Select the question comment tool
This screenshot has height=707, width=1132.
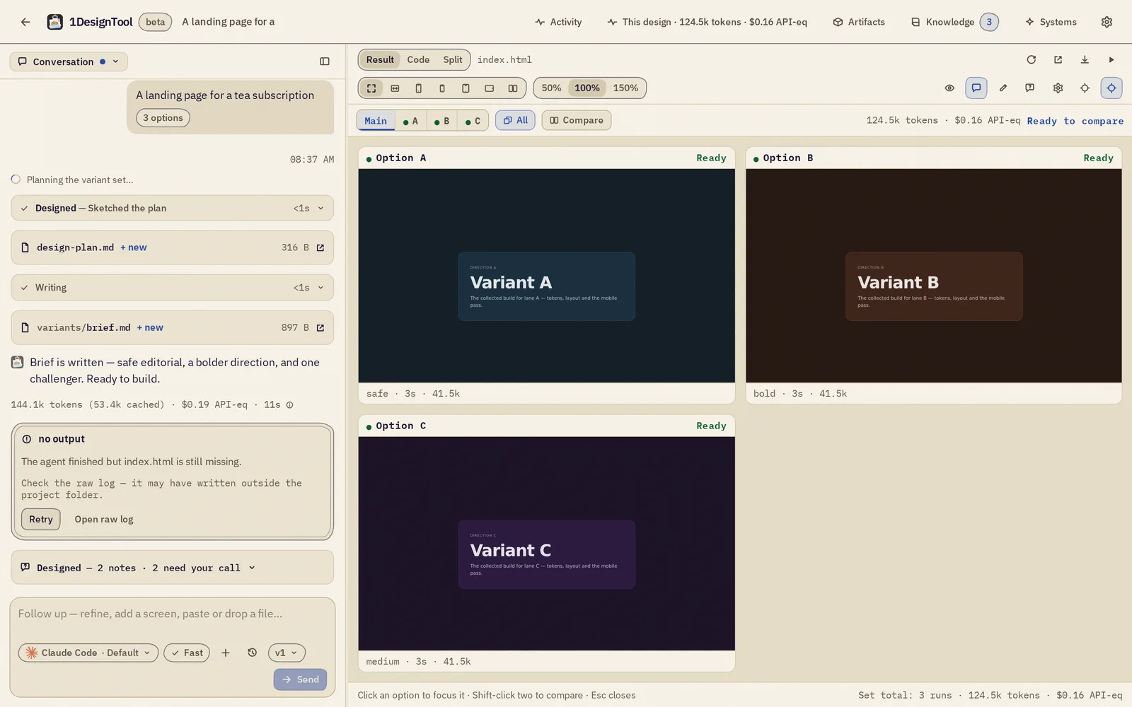[1029, 88]
